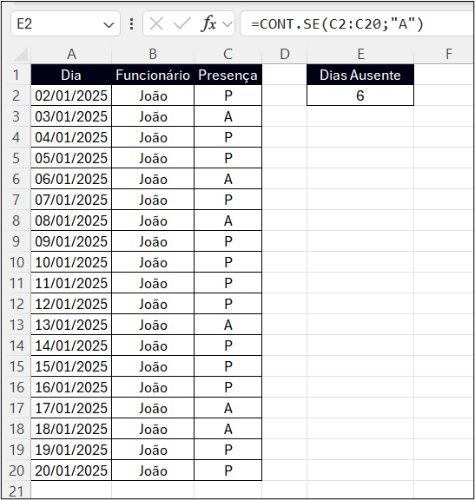This screenshot has height=500, width=475.
Task: Select column D header
Action: point(285,54)
